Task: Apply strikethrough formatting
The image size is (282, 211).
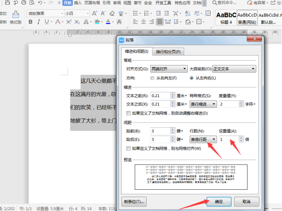Action: click(x=58, y=22)
